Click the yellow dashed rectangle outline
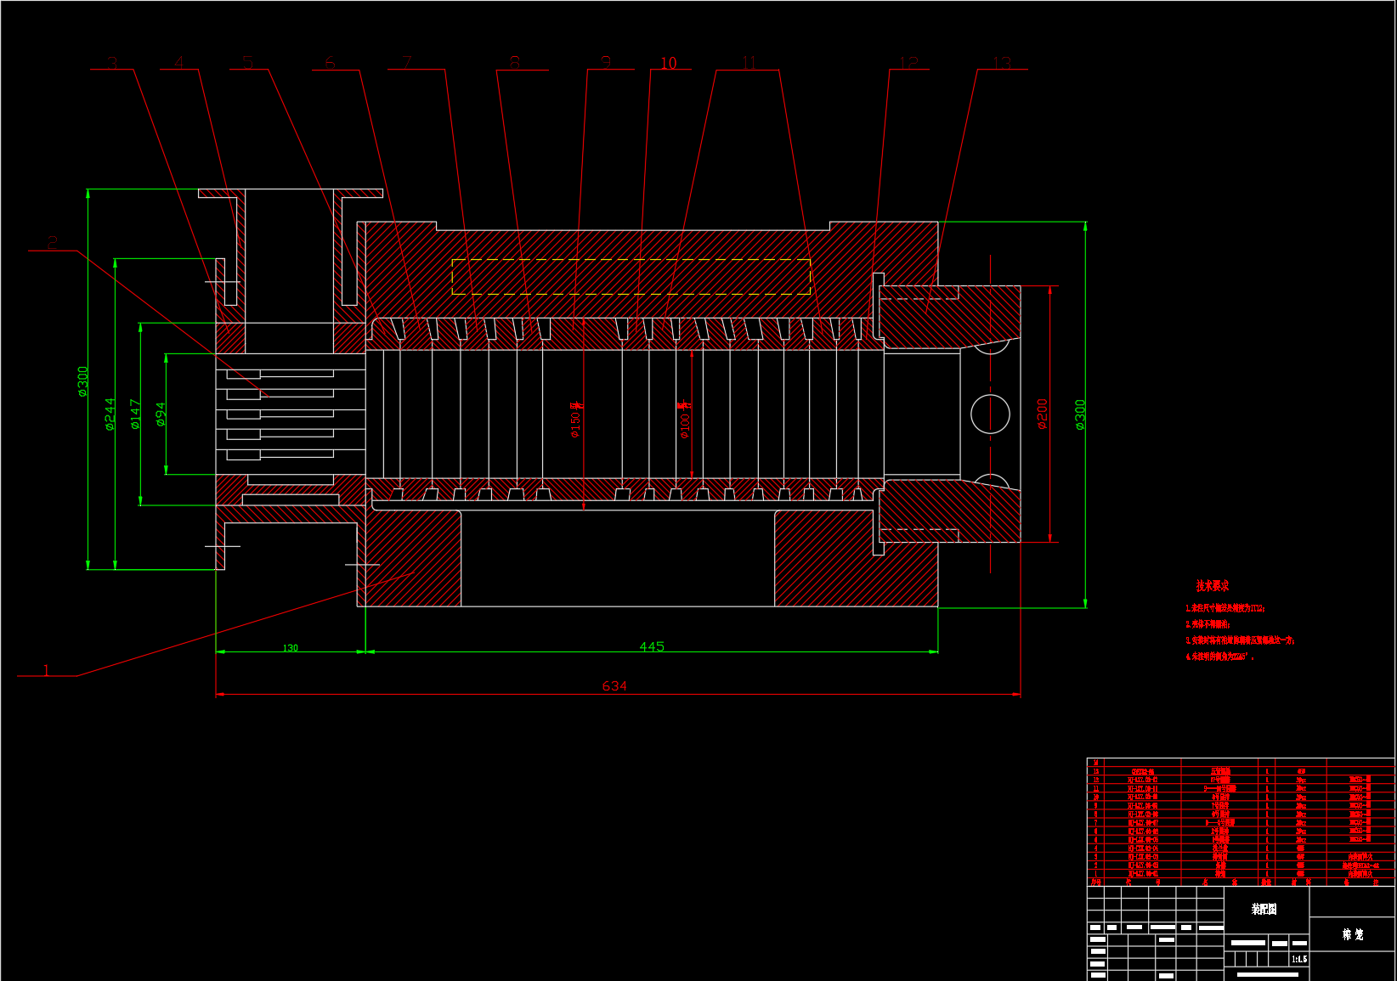 pos(631,260)
